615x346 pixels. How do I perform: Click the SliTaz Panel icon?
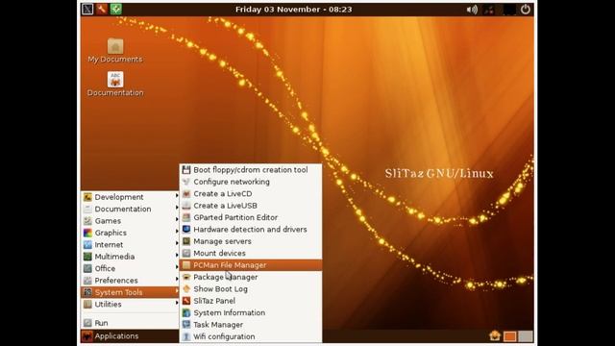pyautogui.click(x=186, y=301)
